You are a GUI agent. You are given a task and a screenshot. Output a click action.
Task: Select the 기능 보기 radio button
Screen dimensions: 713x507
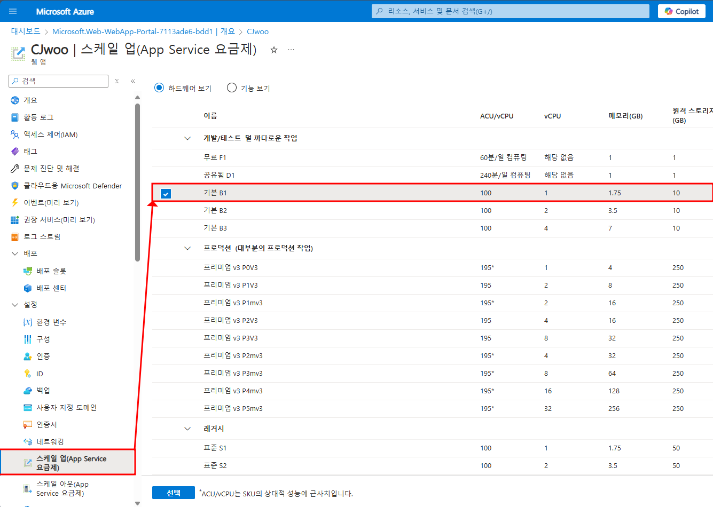point(232,88)
